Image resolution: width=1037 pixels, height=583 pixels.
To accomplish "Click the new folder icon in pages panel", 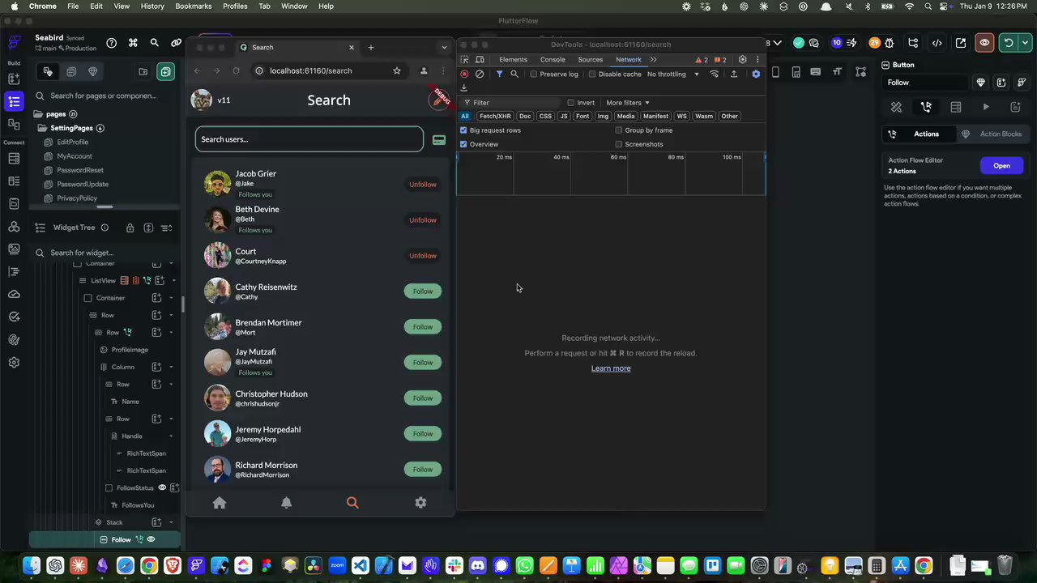I will pos(143,72).
